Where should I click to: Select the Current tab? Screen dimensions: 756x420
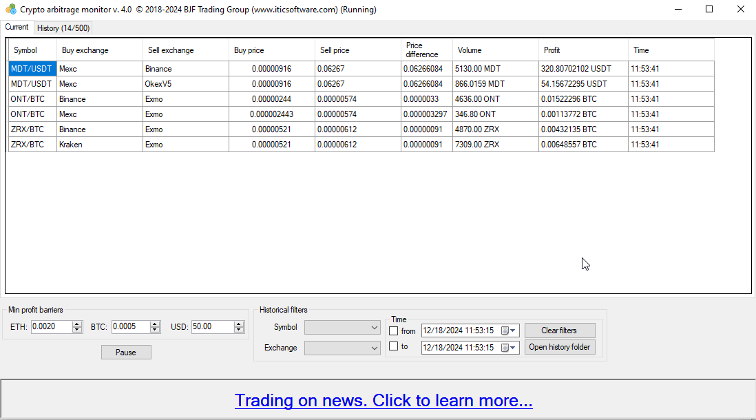[x=17, y=27]
